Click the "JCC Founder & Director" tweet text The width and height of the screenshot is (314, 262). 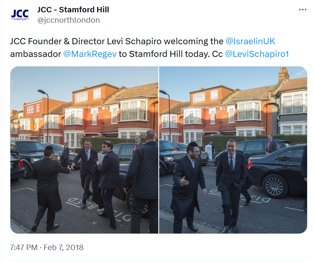(57, 41)
